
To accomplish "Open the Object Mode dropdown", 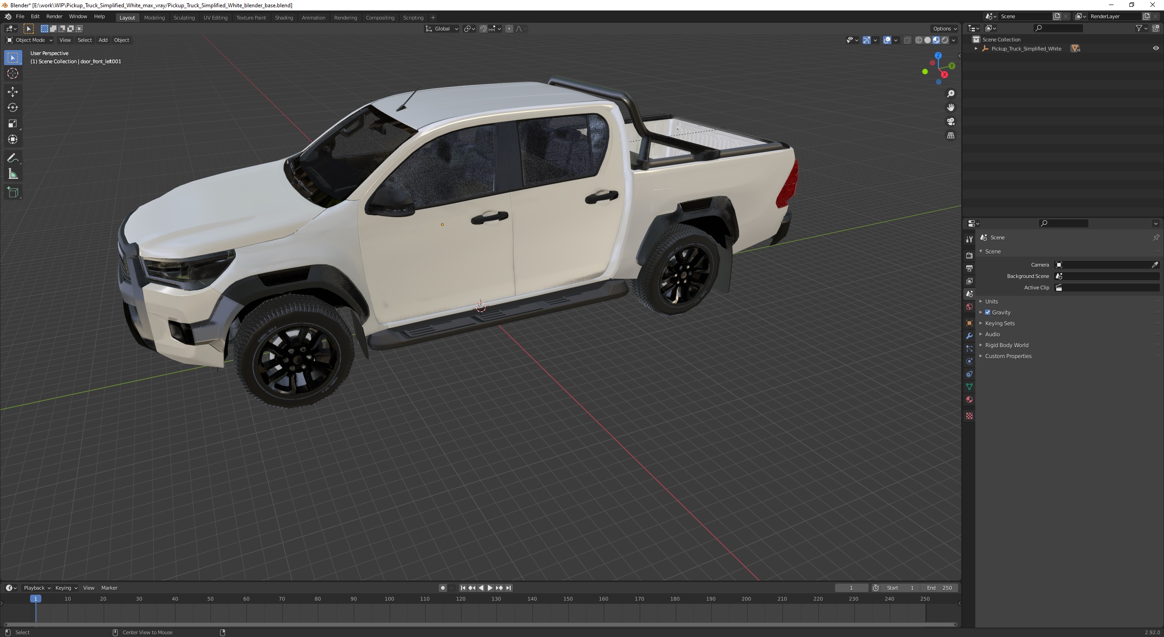I will coord(30,40).
